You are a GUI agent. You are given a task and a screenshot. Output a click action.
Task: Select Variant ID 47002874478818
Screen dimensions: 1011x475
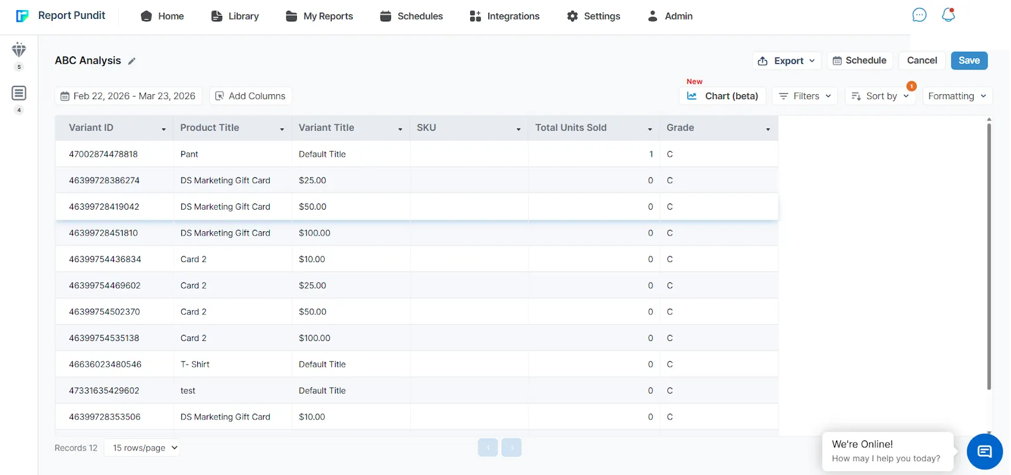pyautogui.click(x=103, y=154)
